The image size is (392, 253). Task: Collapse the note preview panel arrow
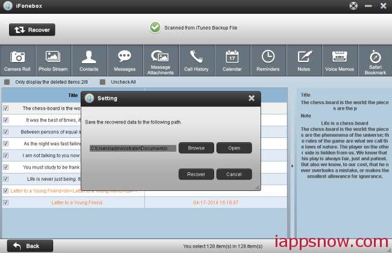click(292, 166)
